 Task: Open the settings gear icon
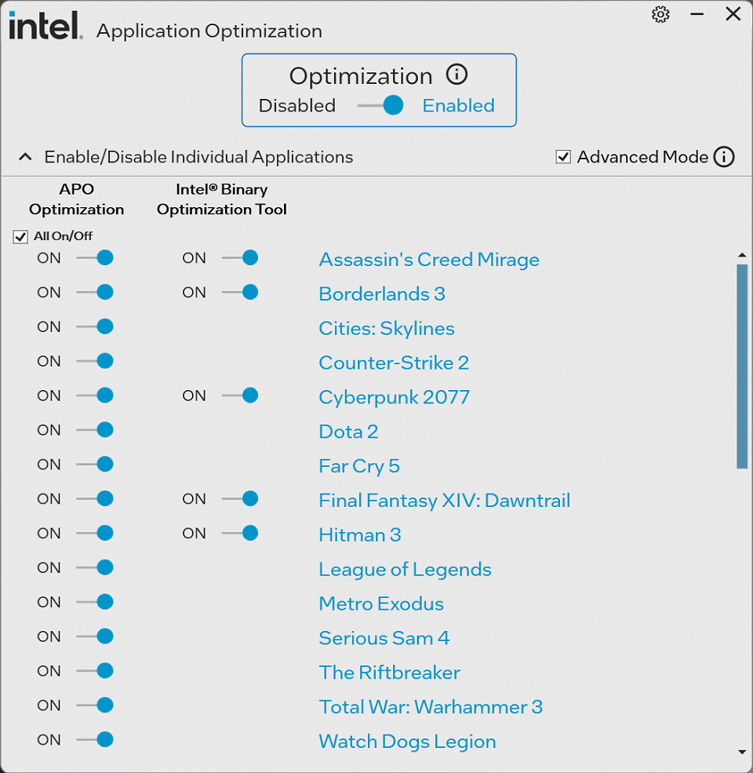(660, 14)
